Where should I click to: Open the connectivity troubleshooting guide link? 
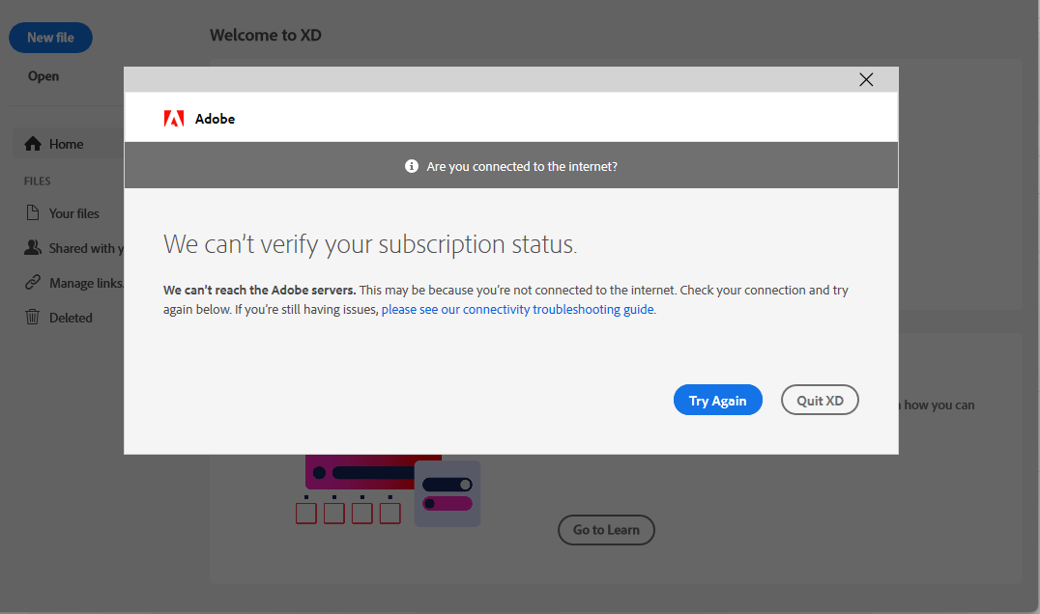click(517, 309)
